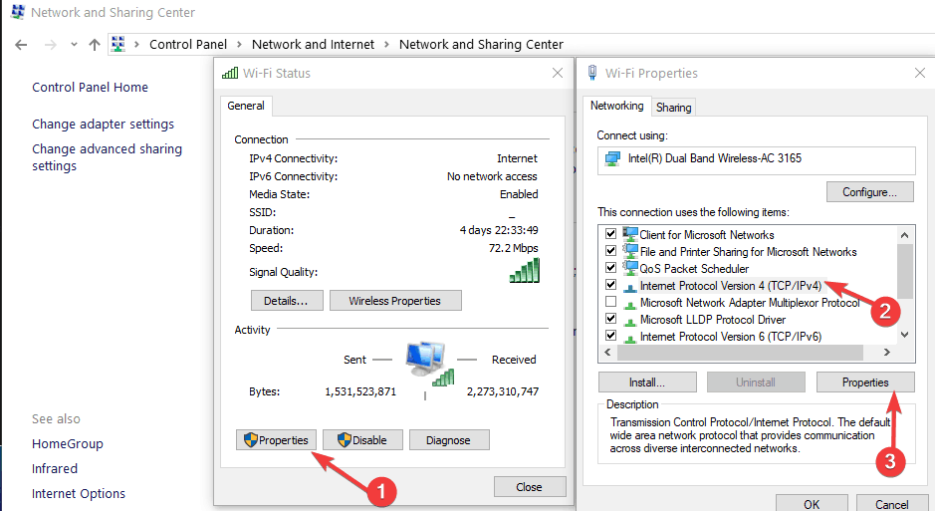Expand chevron after Control Panel breadcrumb

[239, 44]
